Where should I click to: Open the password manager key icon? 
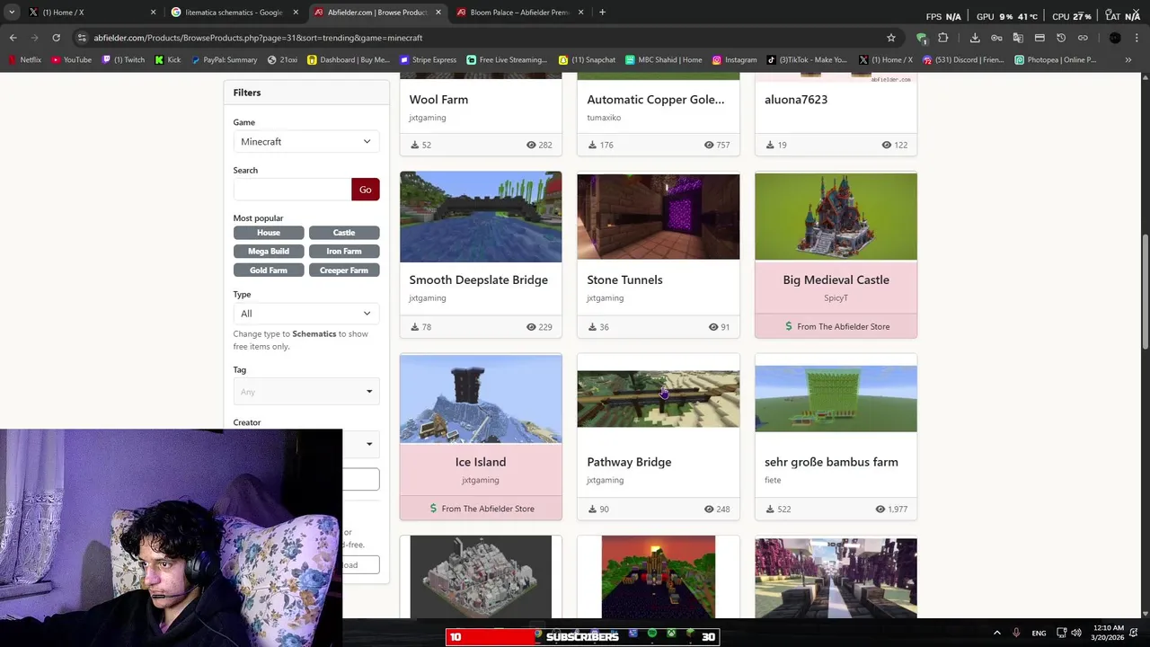click(996, 38)
